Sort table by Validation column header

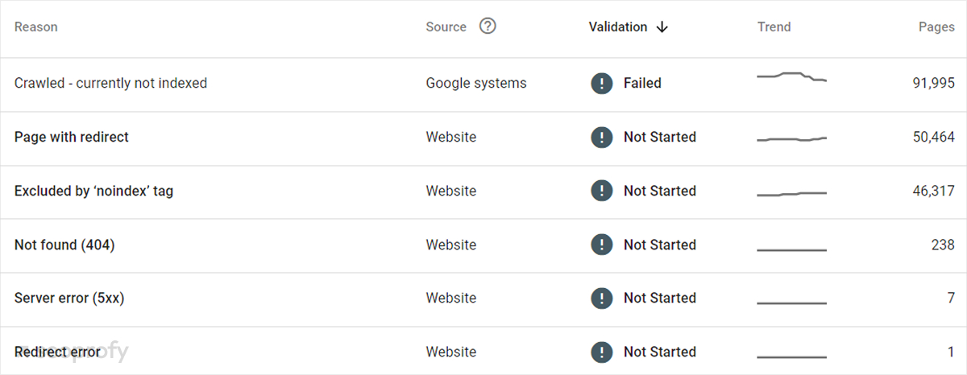tap(618, 27)
